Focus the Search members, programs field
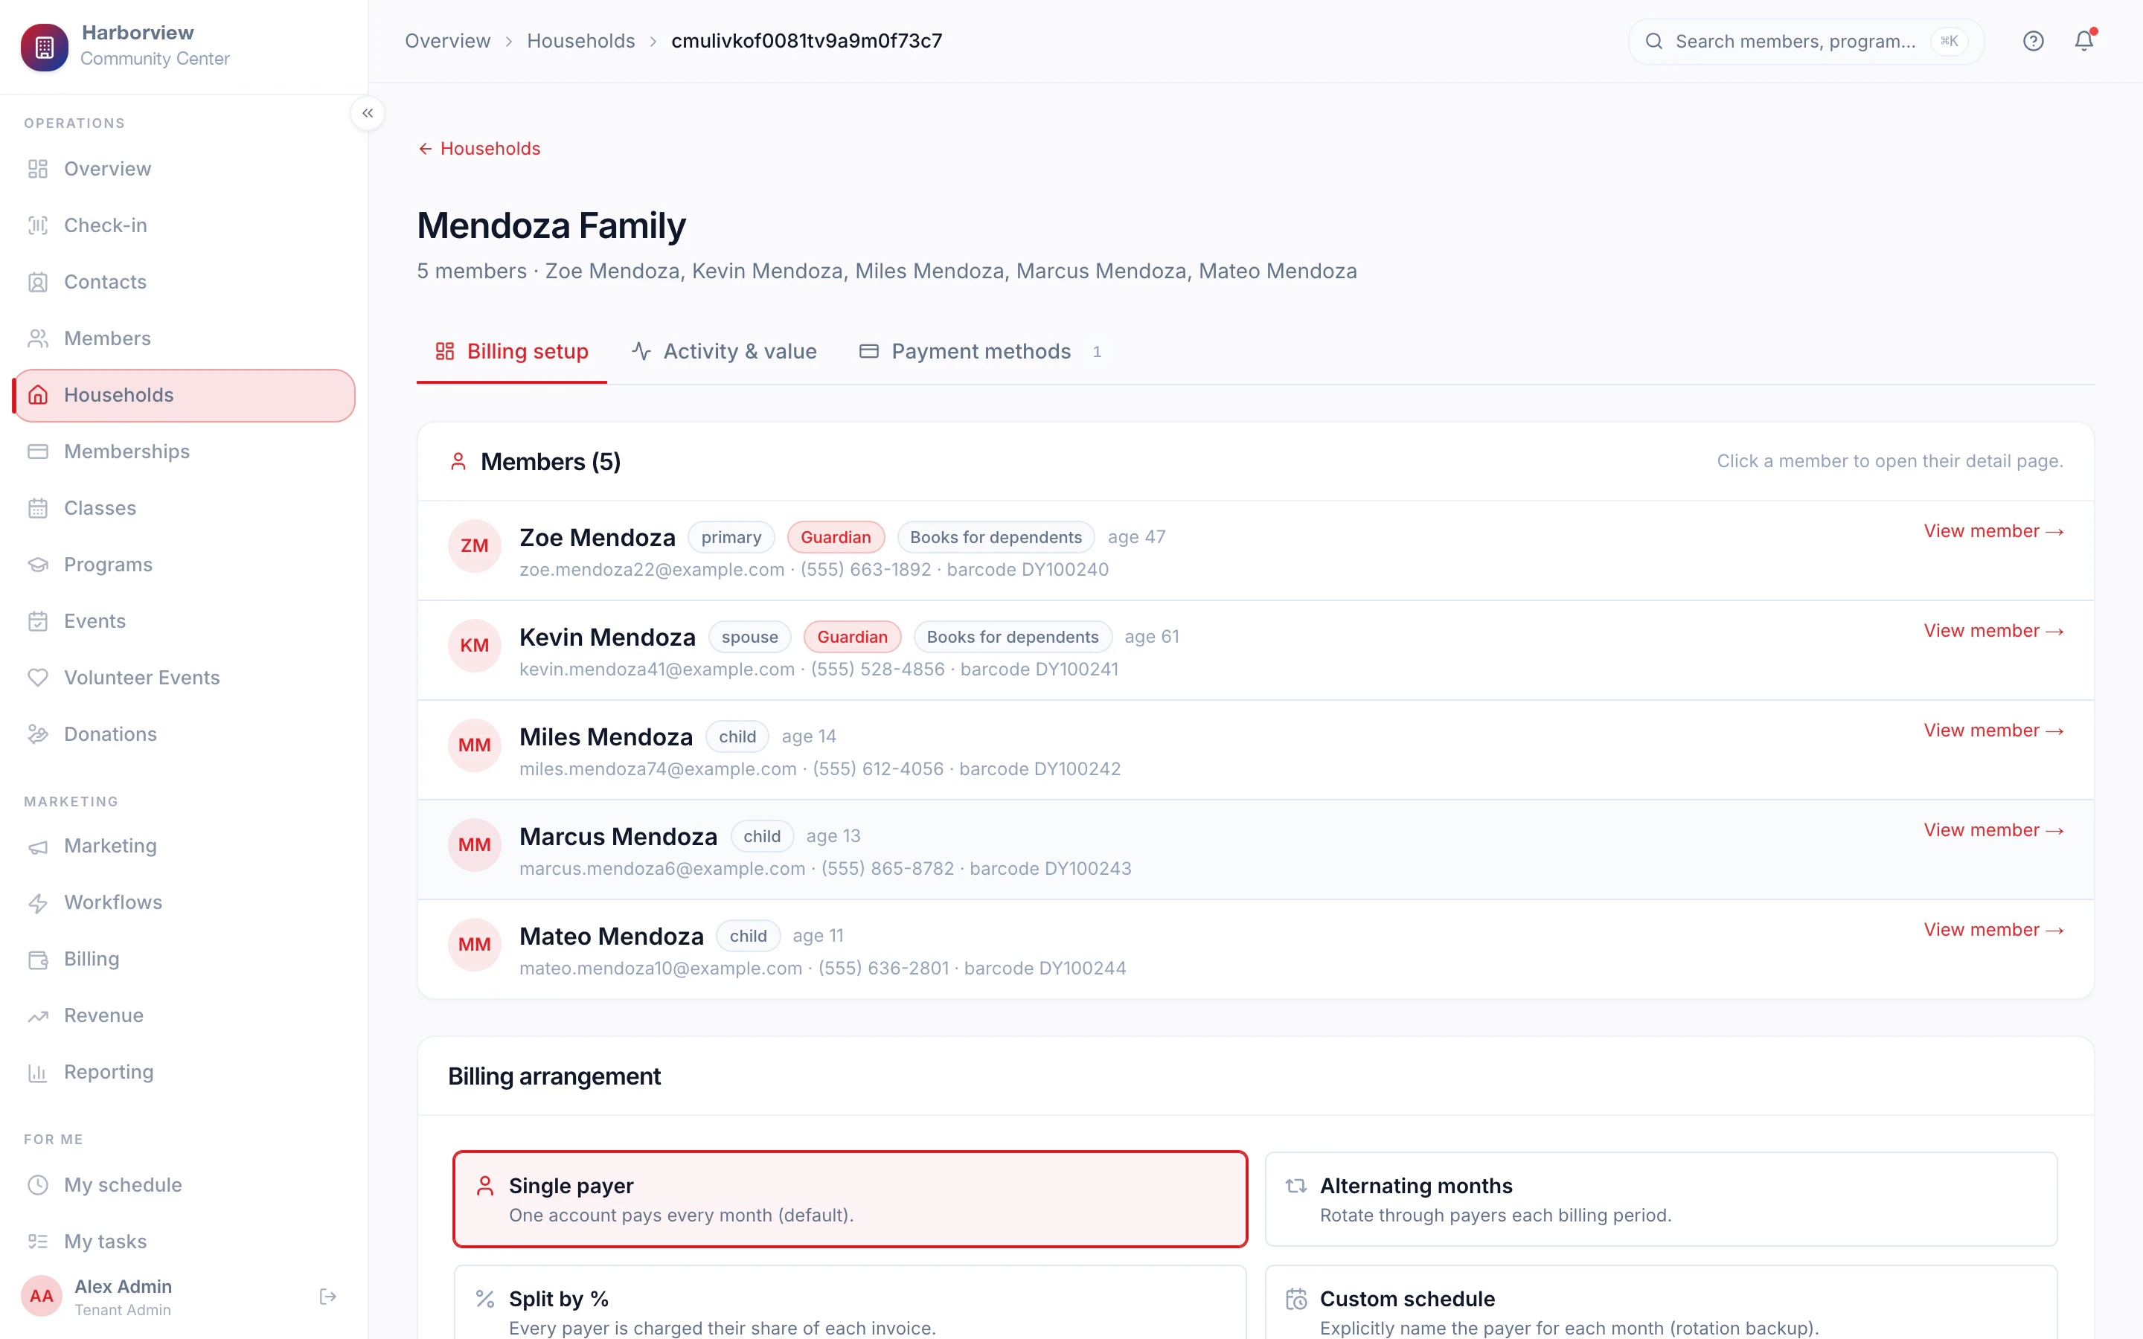Screen dimensions: 2143x1339 click(x=1806, y=42)
